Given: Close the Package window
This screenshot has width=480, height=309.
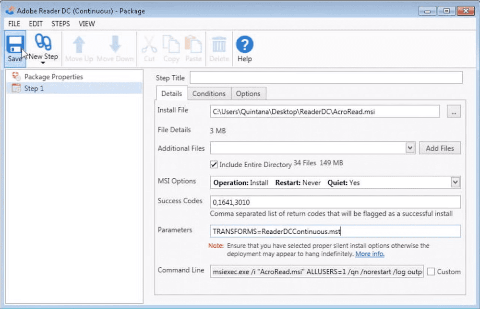Looking at the screenshot, I should click(x=466, y=11).
